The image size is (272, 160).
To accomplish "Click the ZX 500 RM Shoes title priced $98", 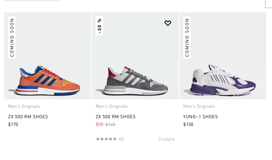I will click(x=116, y=117).
